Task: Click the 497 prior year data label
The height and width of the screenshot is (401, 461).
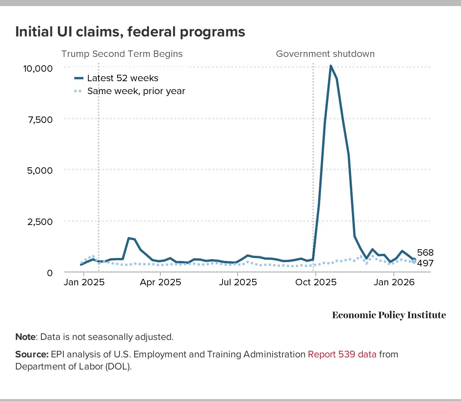Action: pyautogui.click(x=425, y=263)
